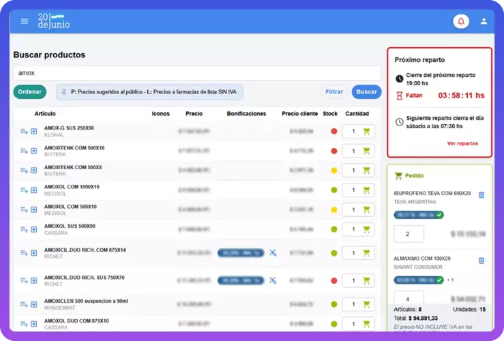The height and width of the screenshot is (341, 504).
Task: Add AMOXITENK COM 500X16 to list
Action: (24, 151)
